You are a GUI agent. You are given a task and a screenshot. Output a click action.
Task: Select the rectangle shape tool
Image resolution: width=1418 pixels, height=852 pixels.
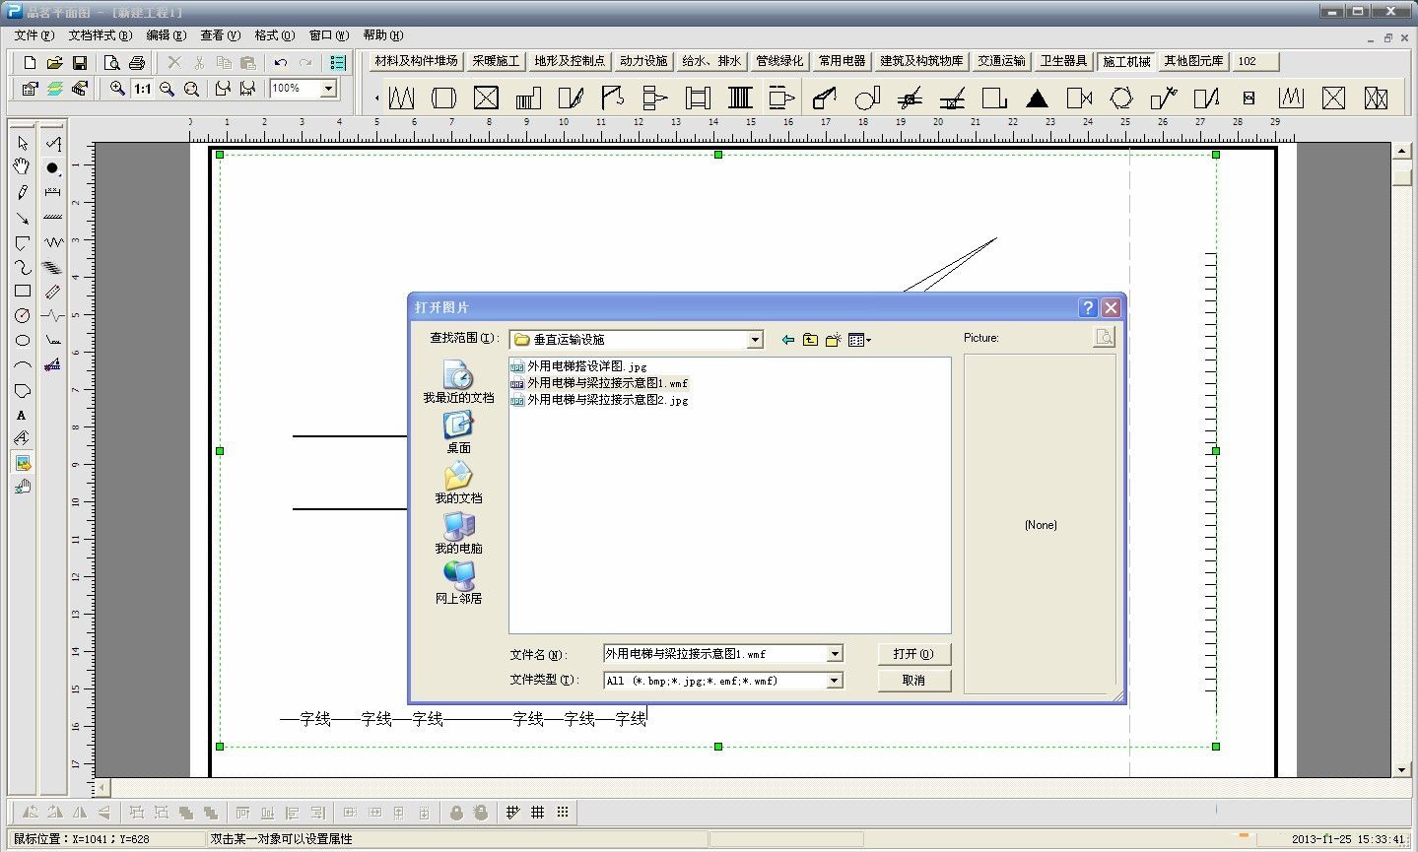(x=23, y=291)
